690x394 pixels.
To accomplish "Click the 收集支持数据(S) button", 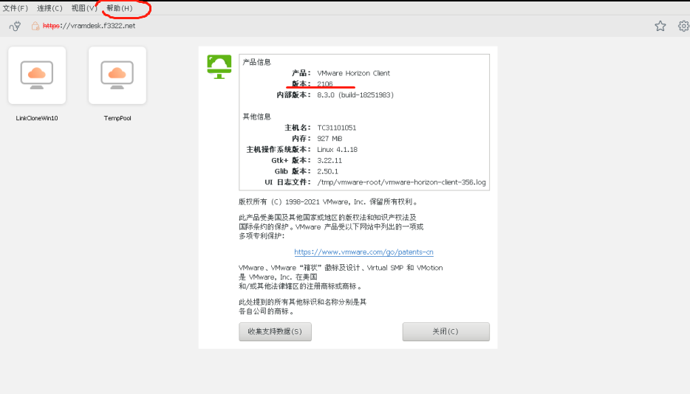I will click(x=275, y=331).
